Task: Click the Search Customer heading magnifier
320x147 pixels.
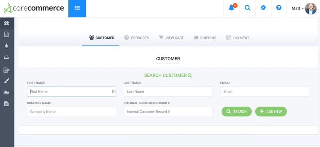Action: [x=190, y=75]
